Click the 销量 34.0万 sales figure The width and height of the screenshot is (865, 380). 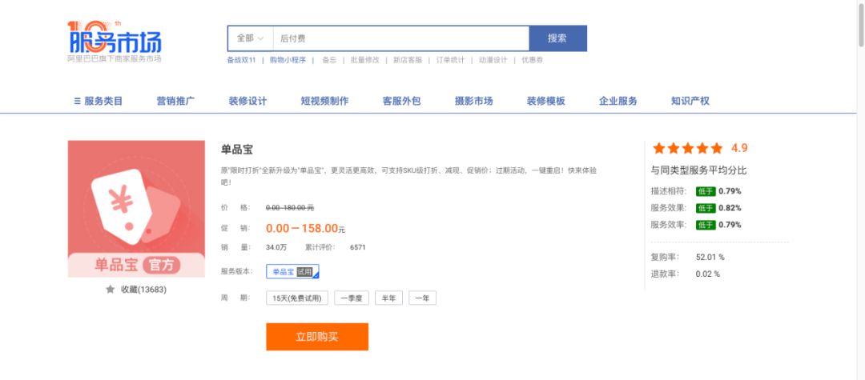(x=276, y=247)
